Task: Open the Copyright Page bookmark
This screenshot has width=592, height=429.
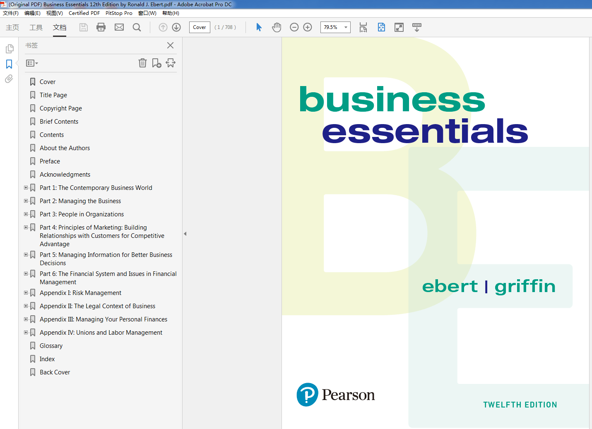Action: click(60, 108)
